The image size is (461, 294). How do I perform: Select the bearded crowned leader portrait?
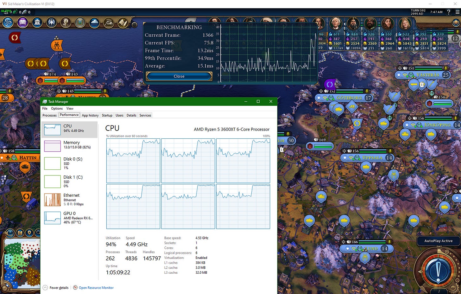click(353, 23)
